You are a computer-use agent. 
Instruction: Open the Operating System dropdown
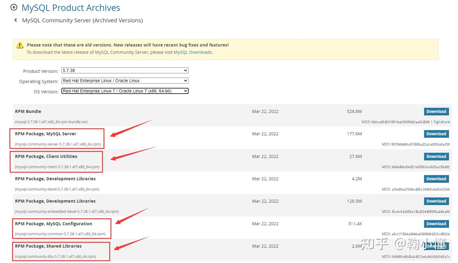[125, 81]
